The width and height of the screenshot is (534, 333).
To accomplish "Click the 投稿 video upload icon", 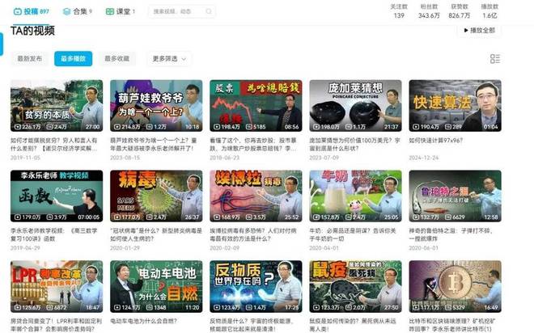I will tap(18, 12).
